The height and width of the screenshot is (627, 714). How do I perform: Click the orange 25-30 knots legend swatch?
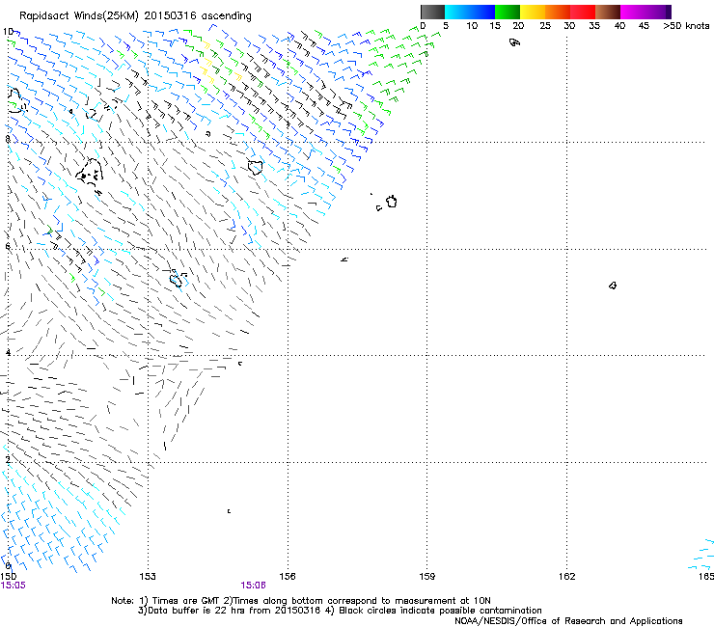pos(558,12)
